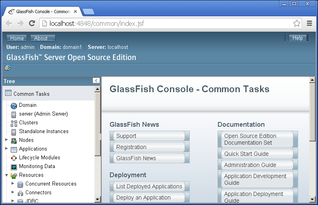318x205 pixels.
Task: Collapse the Tree panel with arrow button
Action: pyautogui.click(x=96, y=80)
